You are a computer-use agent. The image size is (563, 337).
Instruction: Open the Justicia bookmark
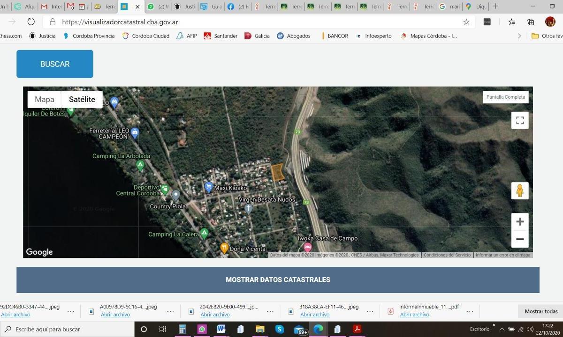click(42, 36)
